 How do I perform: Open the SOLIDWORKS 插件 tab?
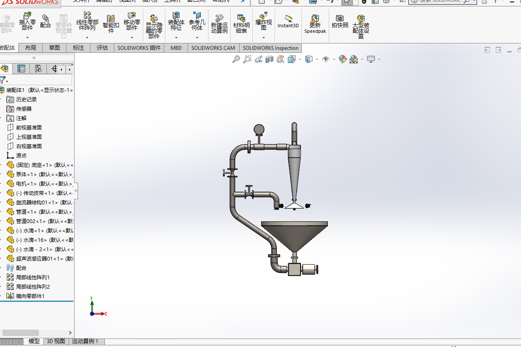(x=139, y=48)
